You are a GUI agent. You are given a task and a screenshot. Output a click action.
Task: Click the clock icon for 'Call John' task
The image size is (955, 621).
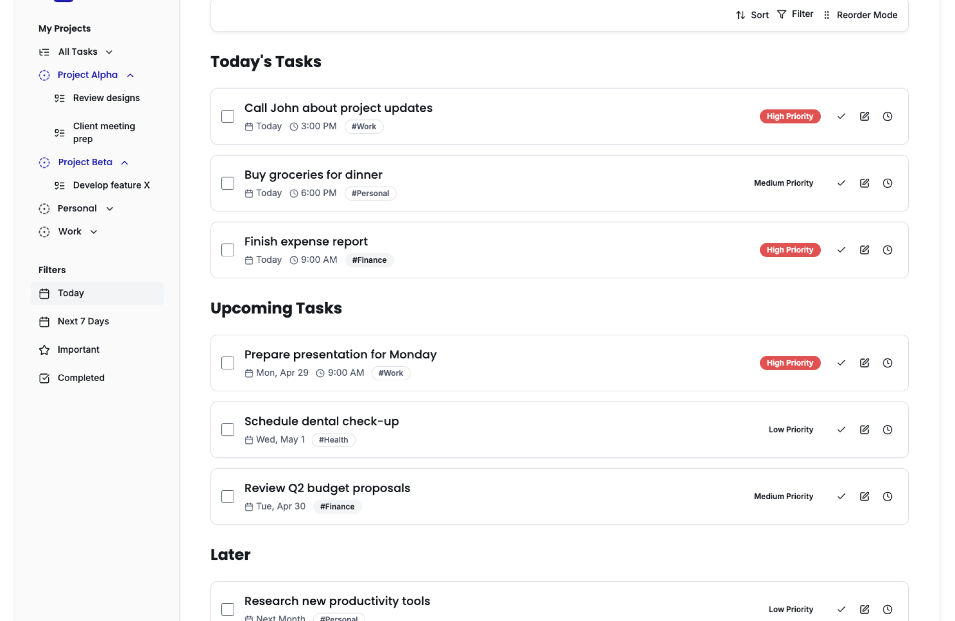coord(887,116)
